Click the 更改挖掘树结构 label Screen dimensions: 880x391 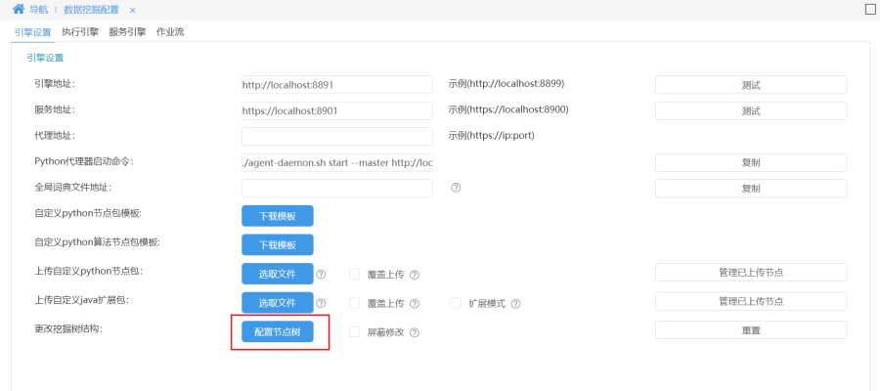click(68, 327)
